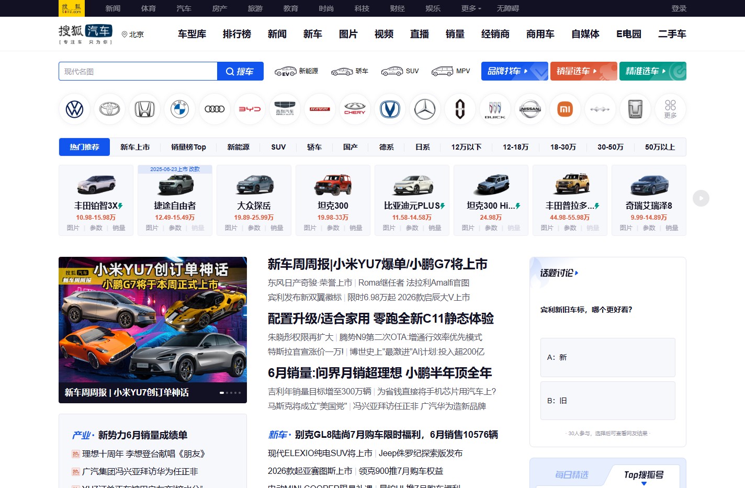Open the Buick brand logo
745x488 pixels.
click(x=495, y=109)
